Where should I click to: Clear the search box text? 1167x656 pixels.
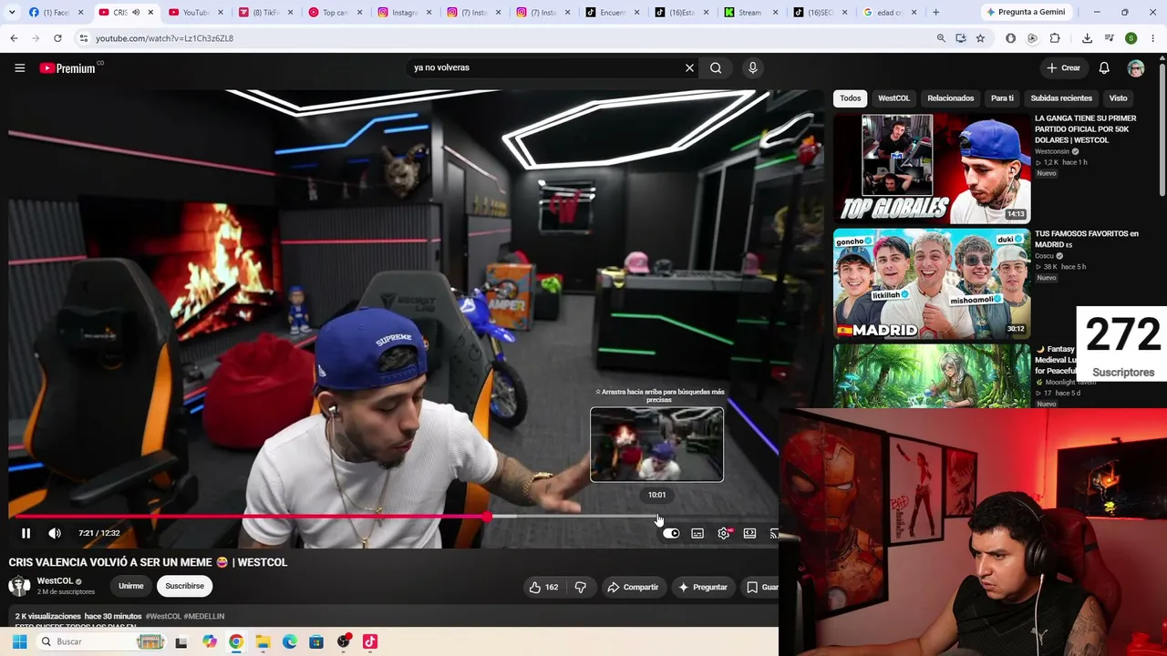pos(689,68)
